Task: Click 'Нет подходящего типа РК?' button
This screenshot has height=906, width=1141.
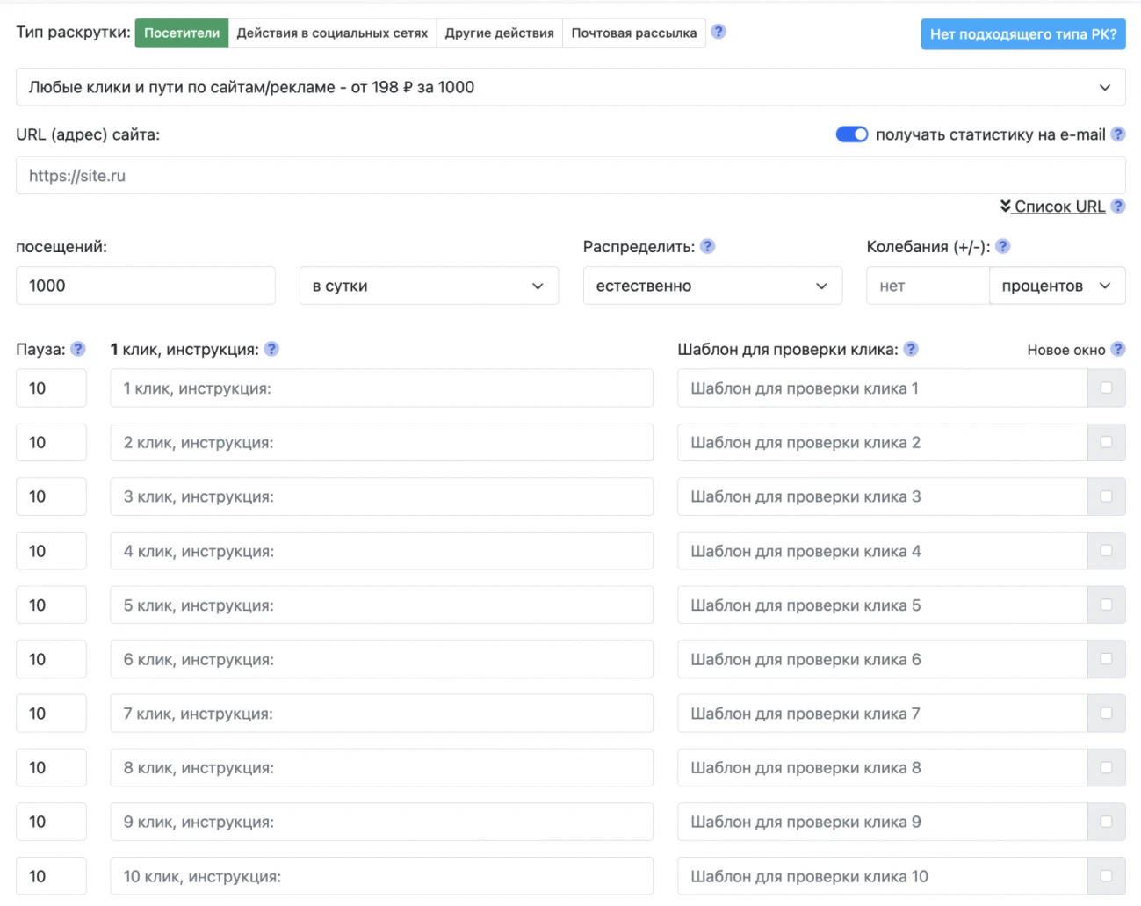Action: (1022, 34)
